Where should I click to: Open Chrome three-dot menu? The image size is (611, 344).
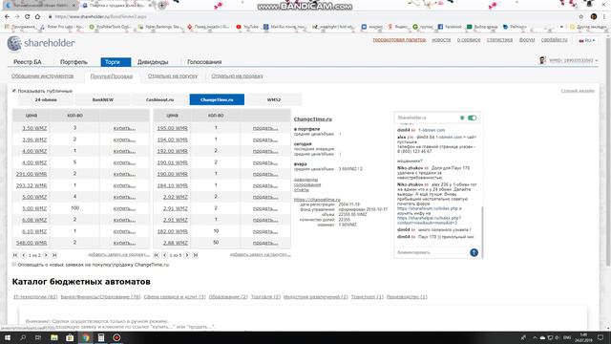pos(604,17)
